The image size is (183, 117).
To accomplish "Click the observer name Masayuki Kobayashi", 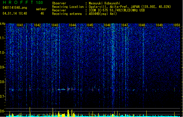I will point(104,3).
